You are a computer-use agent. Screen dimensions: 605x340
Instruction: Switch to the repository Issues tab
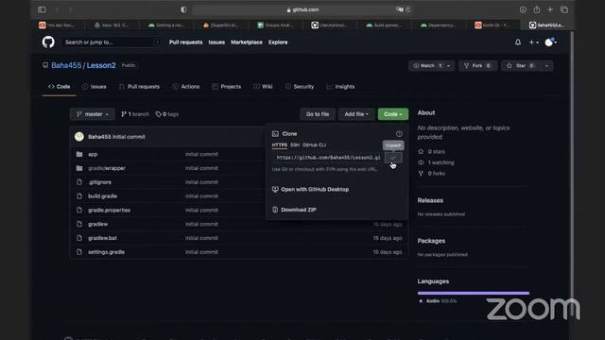95,86
